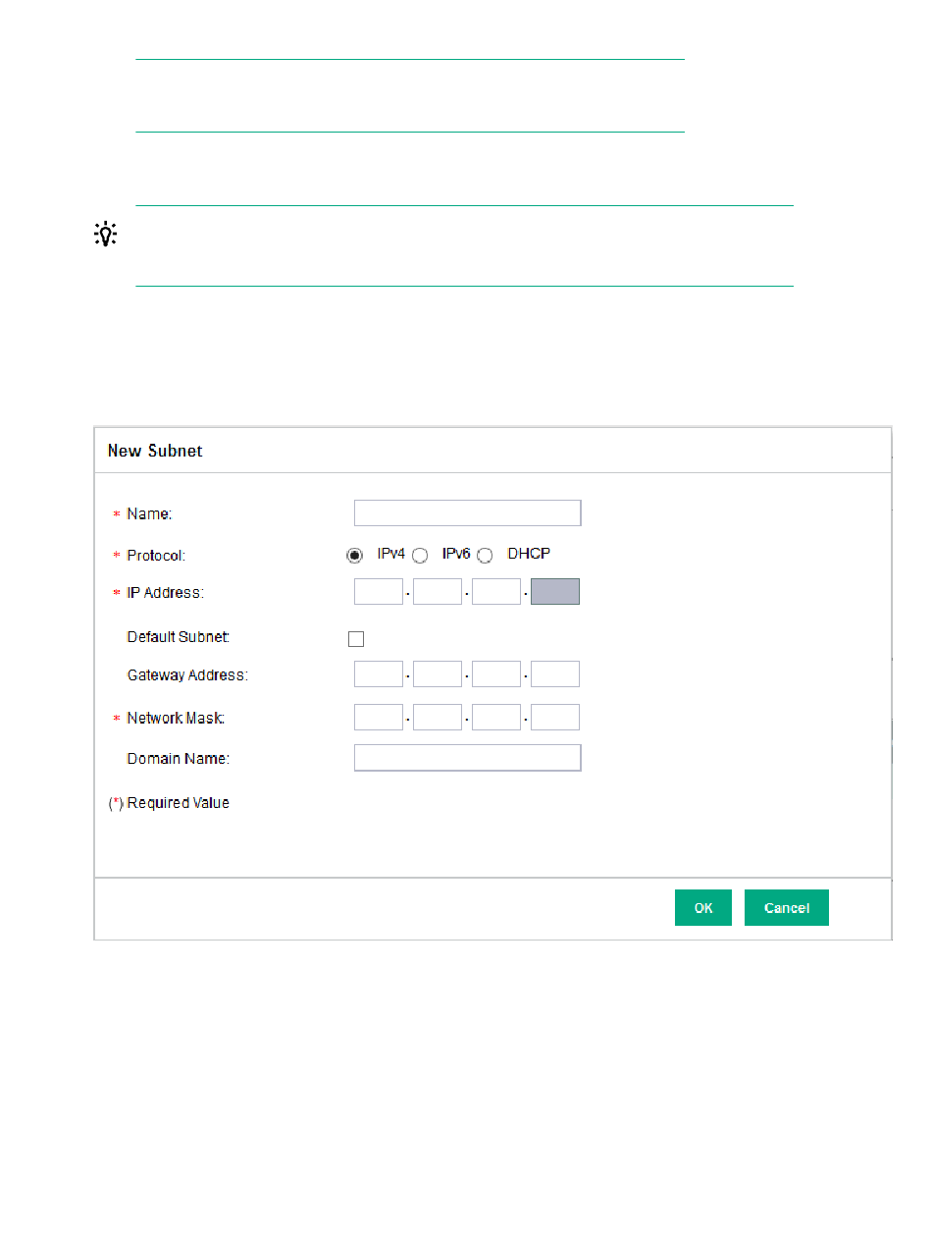Click the second IP Address octet box
Viewport: 932px width, 1237px height.
pos(438,591)
